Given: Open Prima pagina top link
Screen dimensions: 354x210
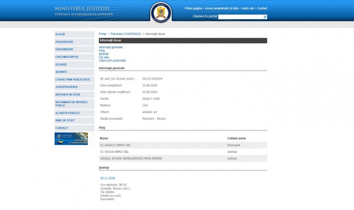Looking at the screenshot, I should pos(193,8).
